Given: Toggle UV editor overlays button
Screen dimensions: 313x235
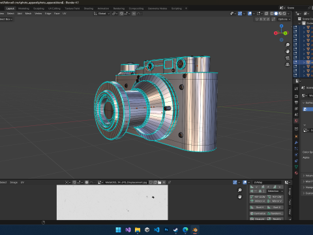Looking at the screenshot, I should (245, 182).
